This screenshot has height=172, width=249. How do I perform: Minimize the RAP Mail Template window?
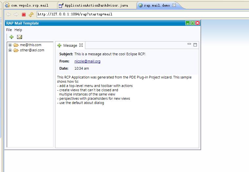[x=188, y=23]
